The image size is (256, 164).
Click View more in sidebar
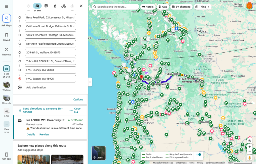6,127
